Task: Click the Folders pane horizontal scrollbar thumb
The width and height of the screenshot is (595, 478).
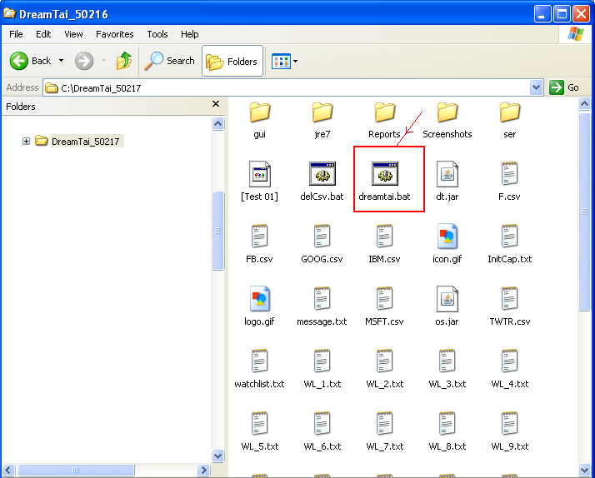Action: click(x=76, y=470)
